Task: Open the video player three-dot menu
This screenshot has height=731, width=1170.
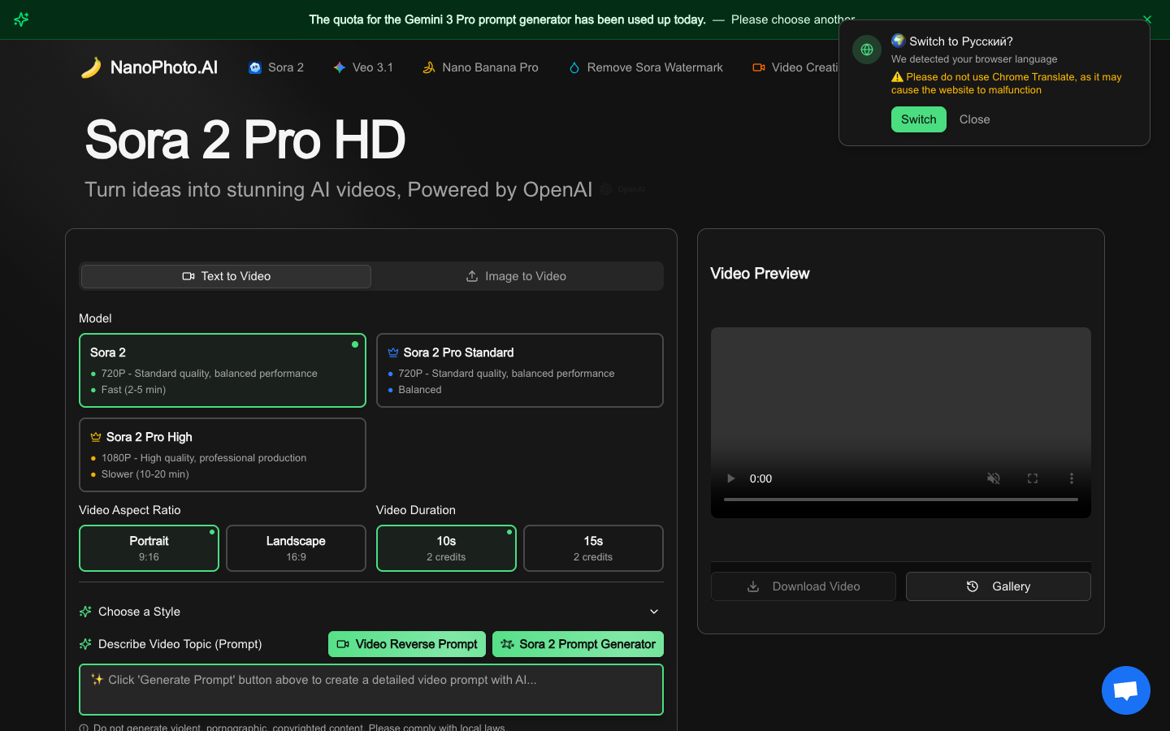Action: 1072,478
